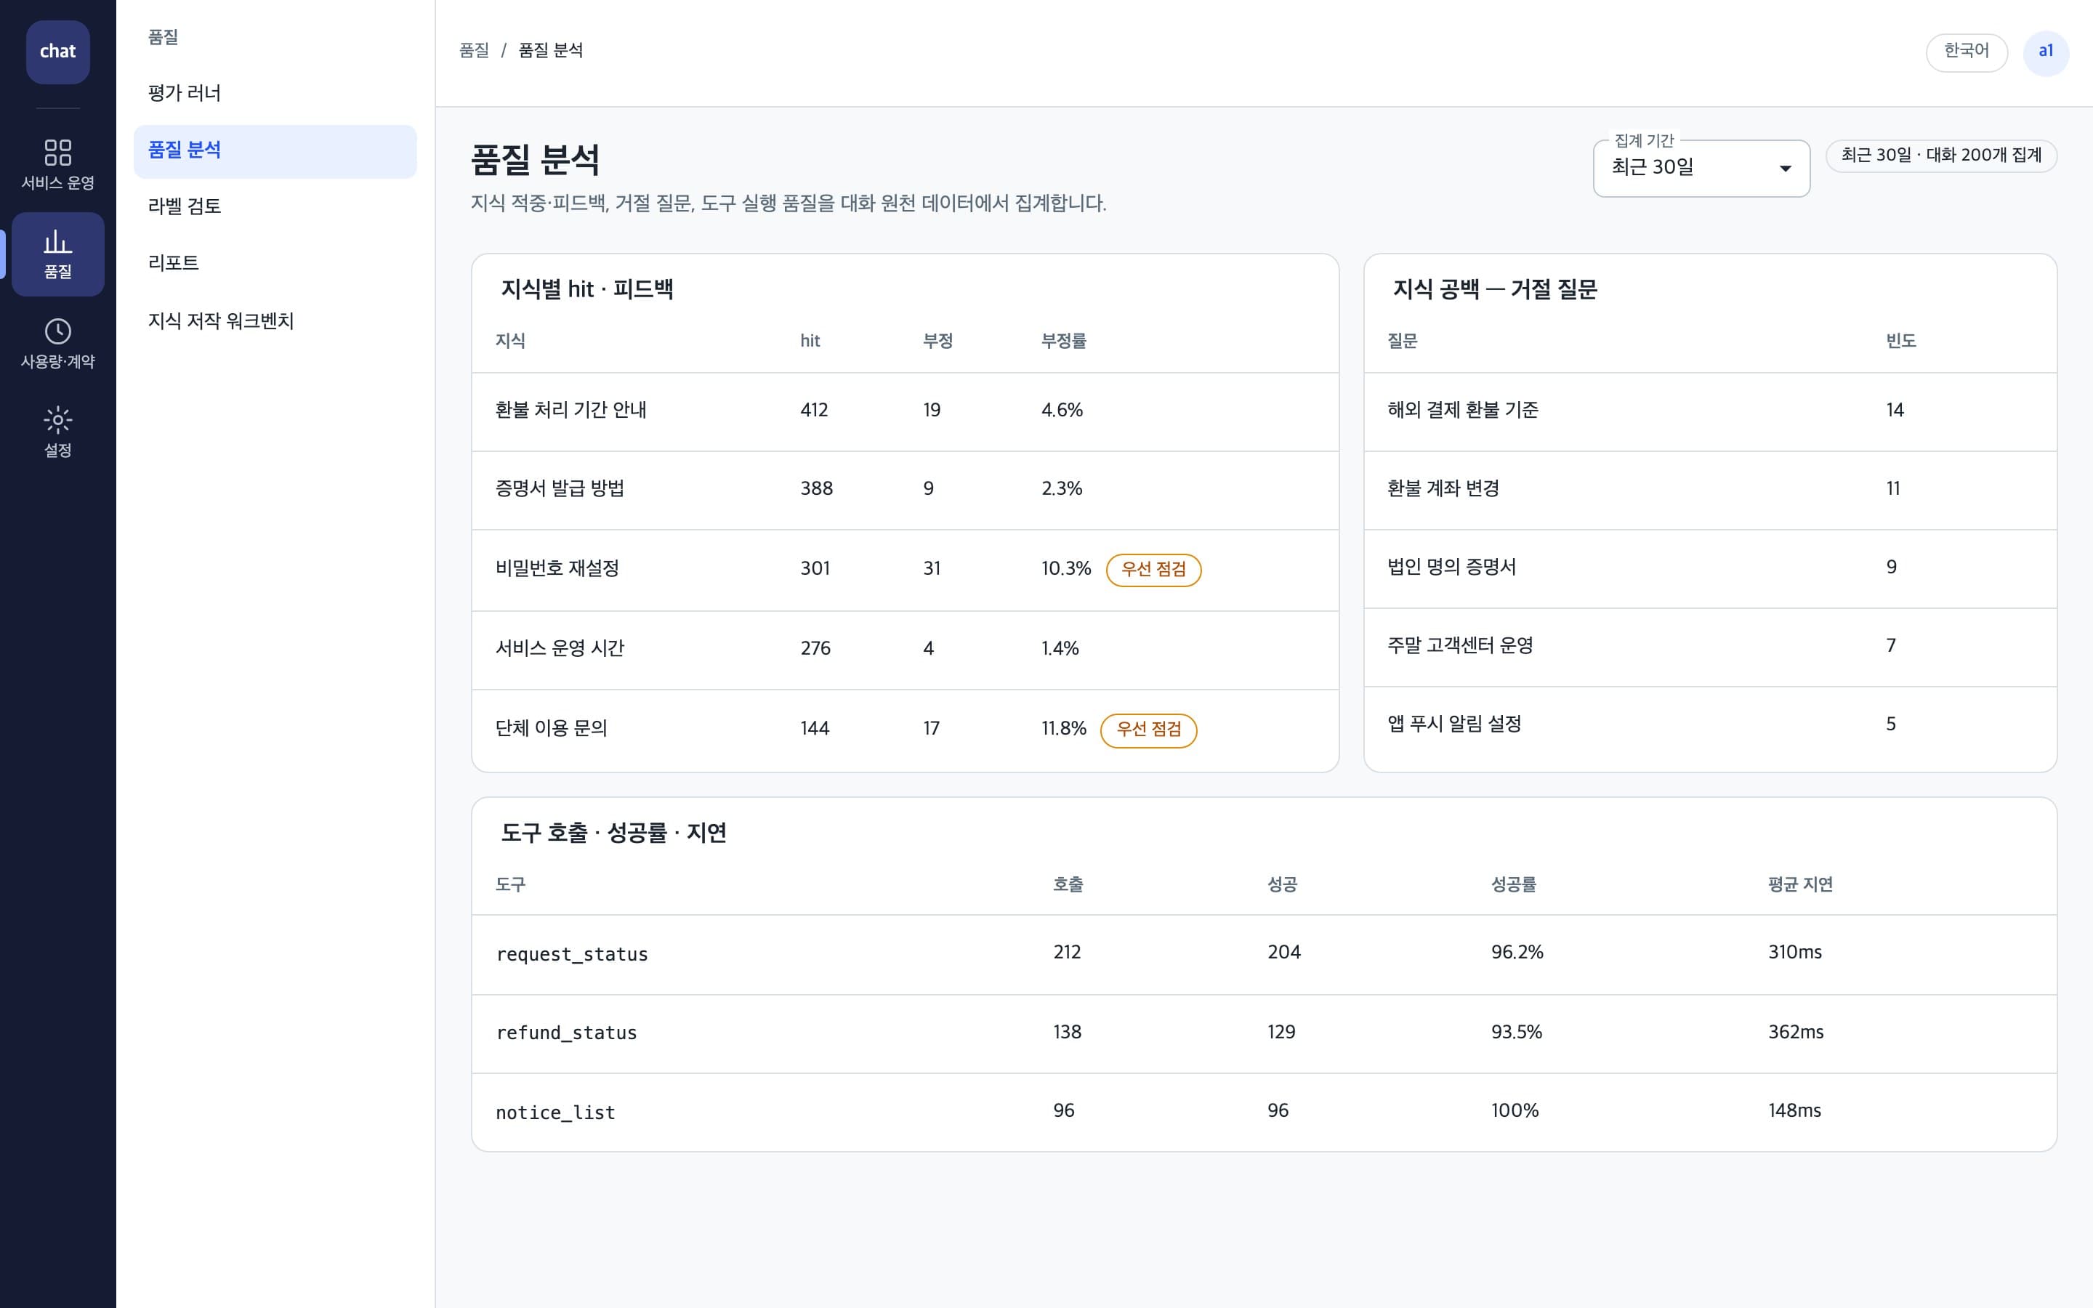Click the 서비스 운영 시간 row
This screenshot has height=1308, width=2093.
pos(905,649)
